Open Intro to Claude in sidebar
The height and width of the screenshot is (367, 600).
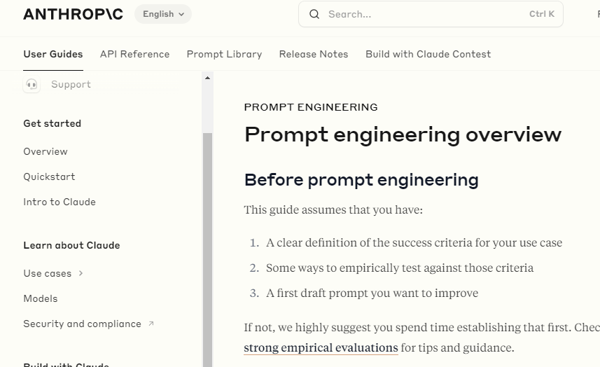(x=60, y=202)
